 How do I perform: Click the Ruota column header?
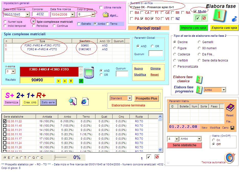pos(140,117)
